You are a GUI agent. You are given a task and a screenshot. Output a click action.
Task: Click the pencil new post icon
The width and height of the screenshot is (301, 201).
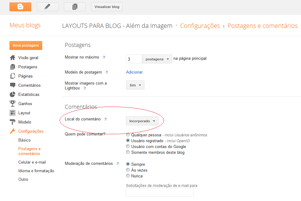click(47, 7)
